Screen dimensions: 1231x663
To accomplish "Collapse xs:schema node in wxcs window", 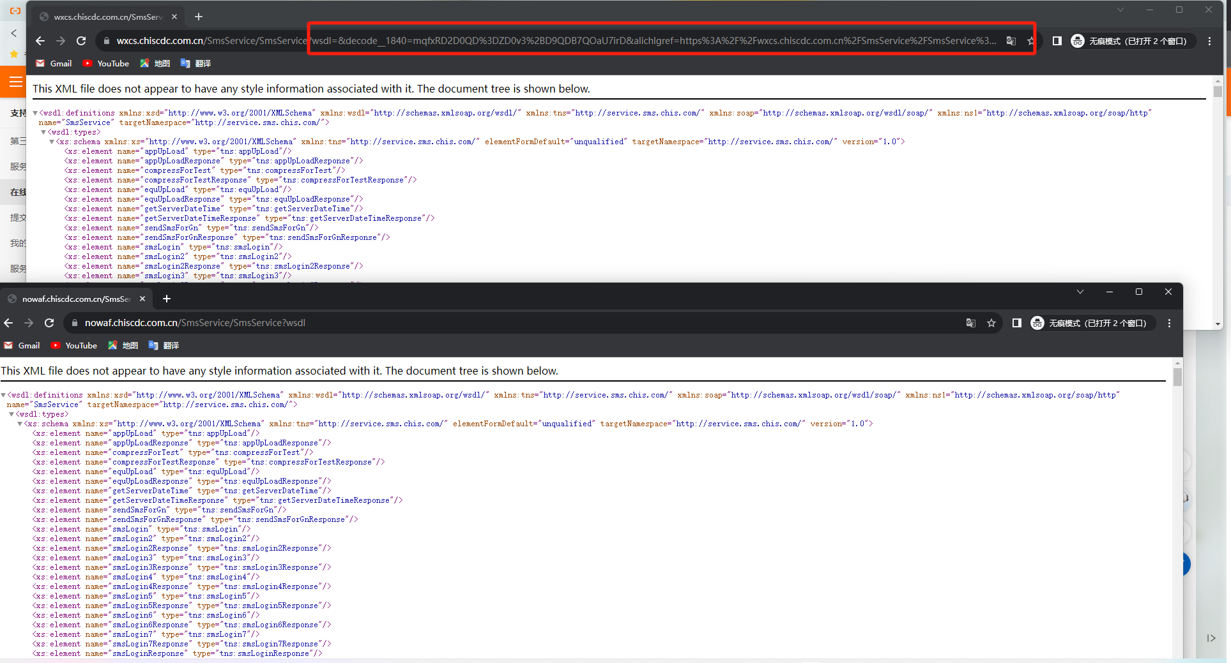I will click(52, 142).
